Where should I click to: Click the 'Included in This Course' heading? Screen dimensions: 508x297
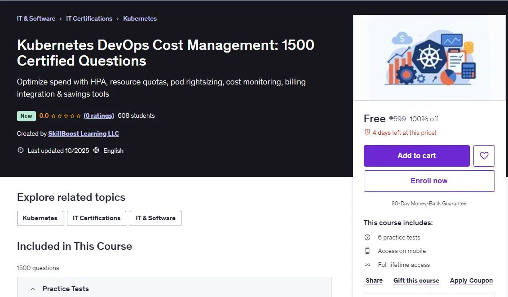click(x=75, y=246)
